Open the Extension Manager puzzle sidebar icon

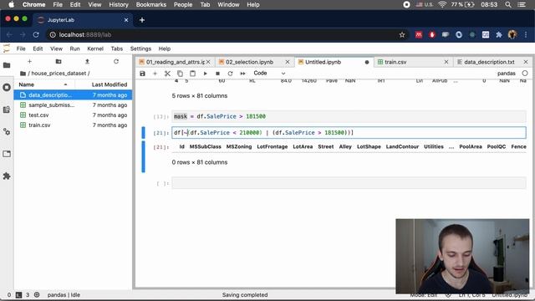tap(7, 176)
